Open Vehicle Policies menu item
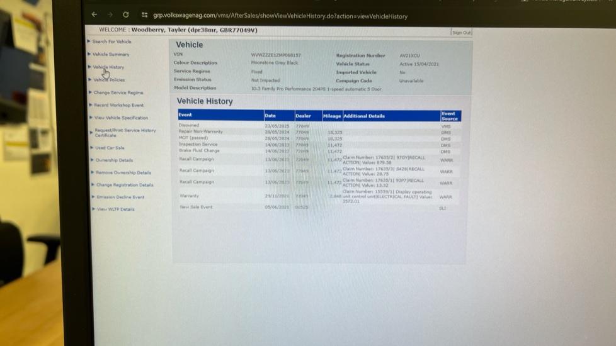The width and height of the screenshot is (616, 346). click(x=109, y=80)
